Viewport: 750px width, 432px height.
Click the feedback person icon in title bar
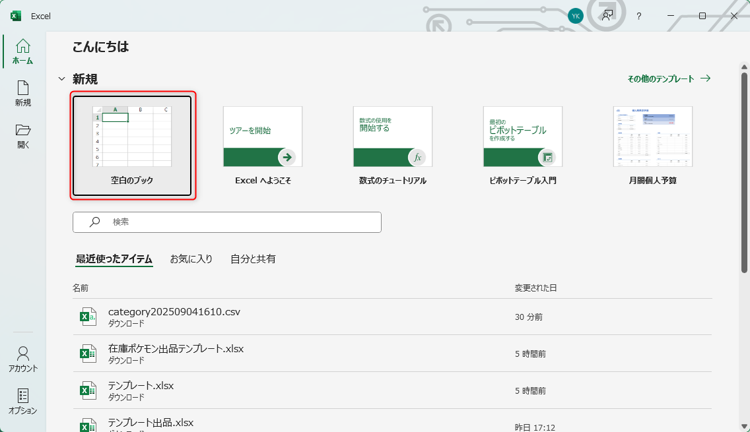(607, 16)
